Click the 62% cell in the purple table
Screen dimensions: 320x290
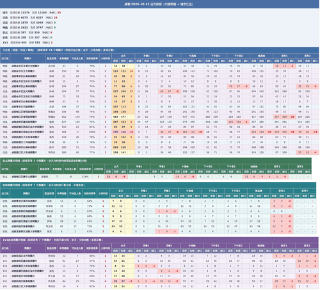click(x=92, y=286)
